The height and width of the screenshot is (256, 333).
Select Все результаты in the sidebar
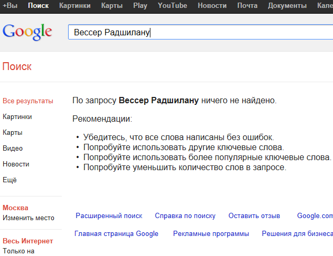pos(28,101)
